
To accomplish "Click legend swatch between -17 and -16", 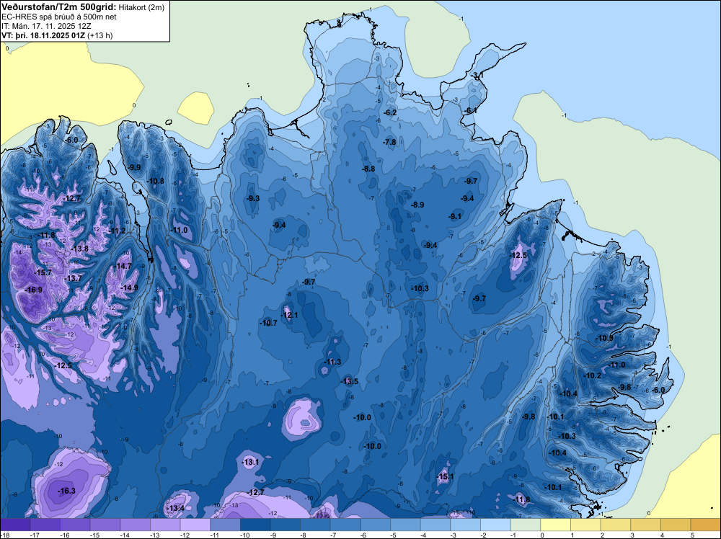I will tap(45, 525).
